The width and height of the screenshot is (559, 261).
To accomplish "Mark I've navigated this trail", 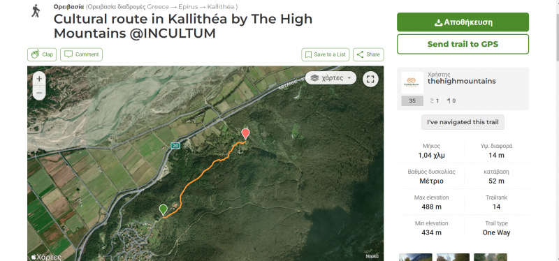I will [x=463, y=122].
